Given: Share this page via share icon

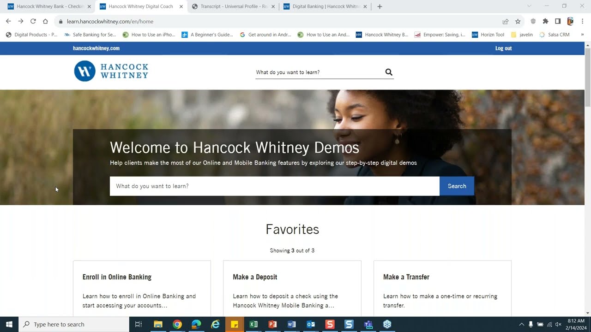Looking at the screenshot, I should (506, 21).
